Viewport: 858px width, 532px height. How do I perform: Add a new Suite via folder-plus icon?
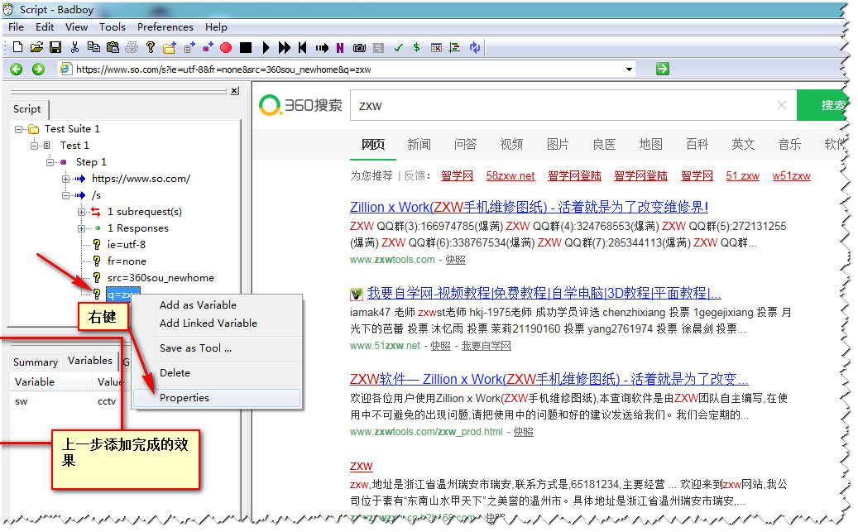point(170,48)
